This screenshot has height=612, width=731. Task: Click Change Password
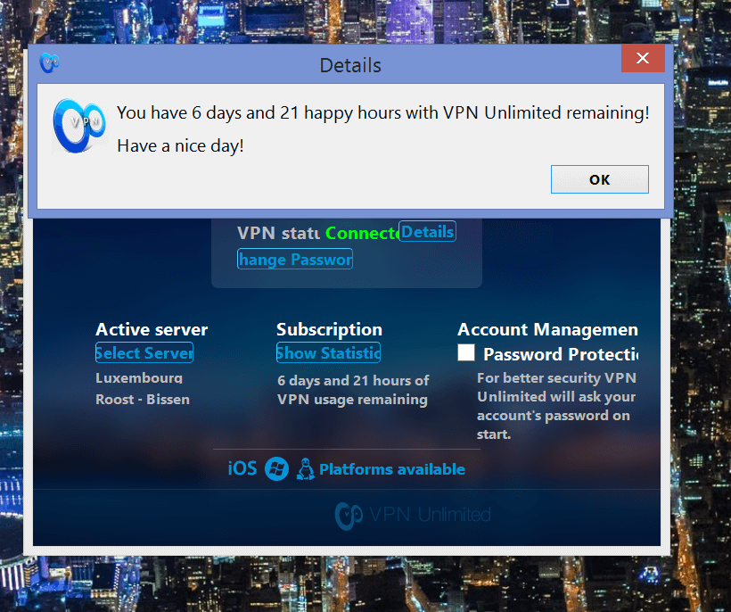tap(294, 259)
